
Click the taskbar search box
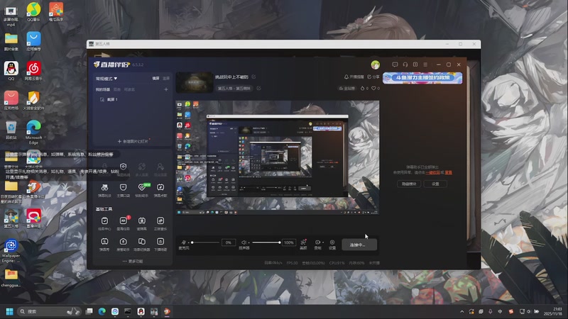point(49,311)
